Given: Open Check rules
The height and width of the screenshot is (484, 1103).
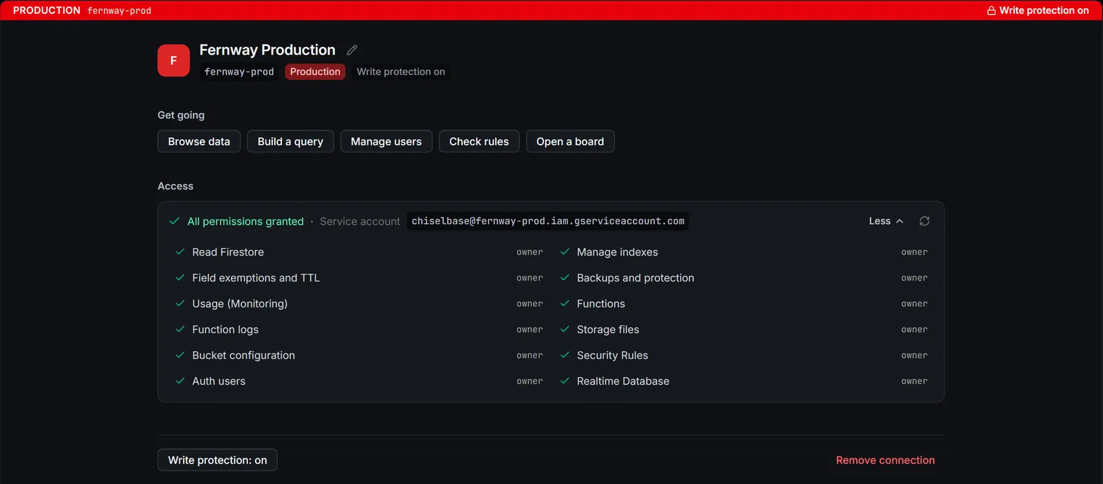Looking at the screenshot, I should (479, 141).
